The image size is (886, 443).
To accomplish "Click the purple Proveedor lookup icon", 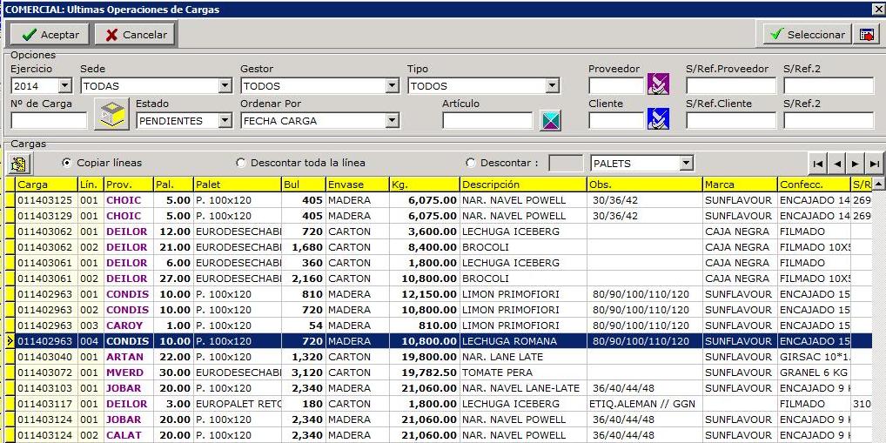I will (x=659, y=84).
